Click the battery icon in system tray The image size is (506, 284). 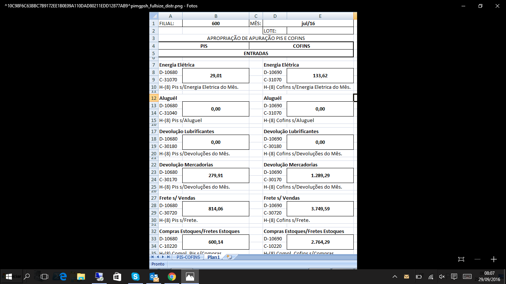point(419,277)
